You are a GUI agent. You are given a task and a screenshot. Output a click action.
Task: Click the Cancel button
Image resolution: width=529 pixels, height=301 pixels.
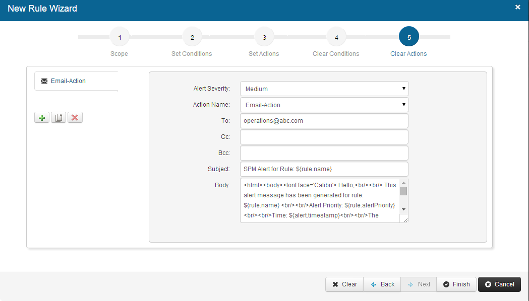(499, 284)
